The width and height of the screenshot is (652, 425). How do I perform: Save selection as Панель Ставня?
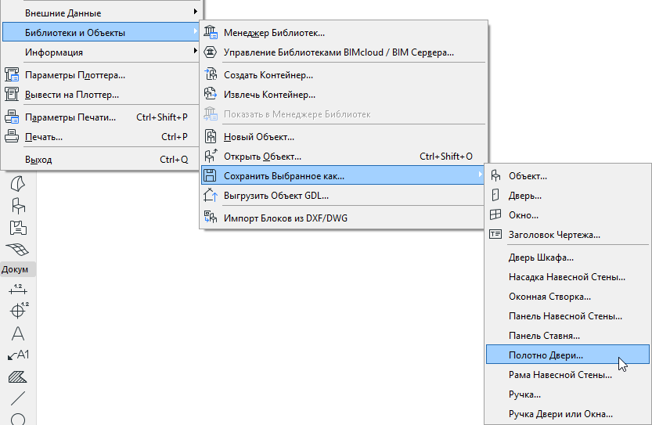pyautogui.click(x=567, y=336)
